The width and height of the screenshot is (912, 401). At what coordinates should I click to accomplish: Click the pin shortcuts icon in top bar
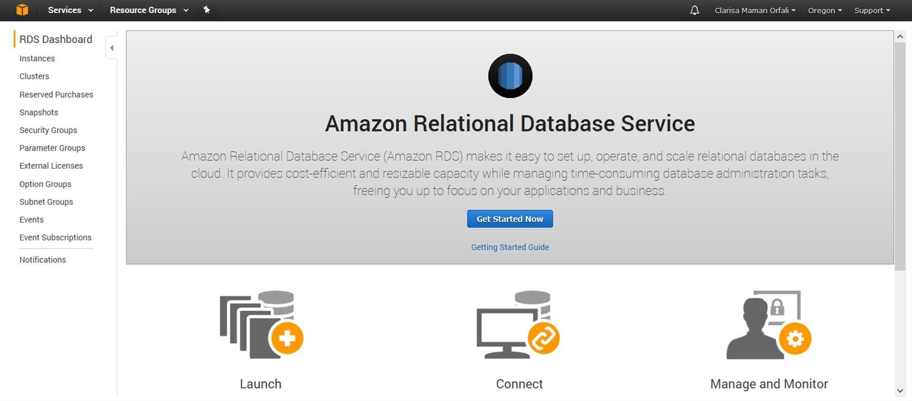(x=207, y=10)
